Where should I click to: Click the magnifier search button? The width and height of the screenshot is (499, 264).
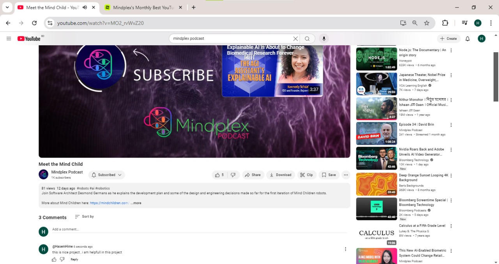pyautogui.click(x=307, y=39)
